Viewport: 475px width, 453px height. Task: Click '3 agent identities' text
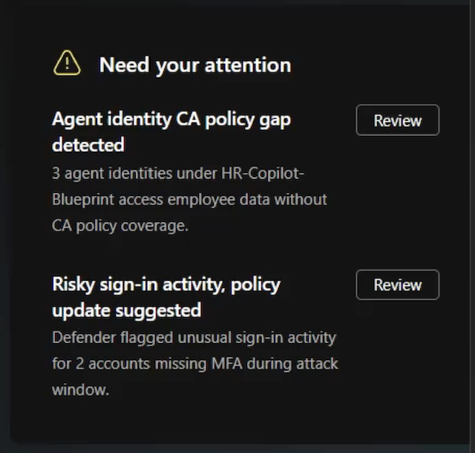tap(113, 174)
